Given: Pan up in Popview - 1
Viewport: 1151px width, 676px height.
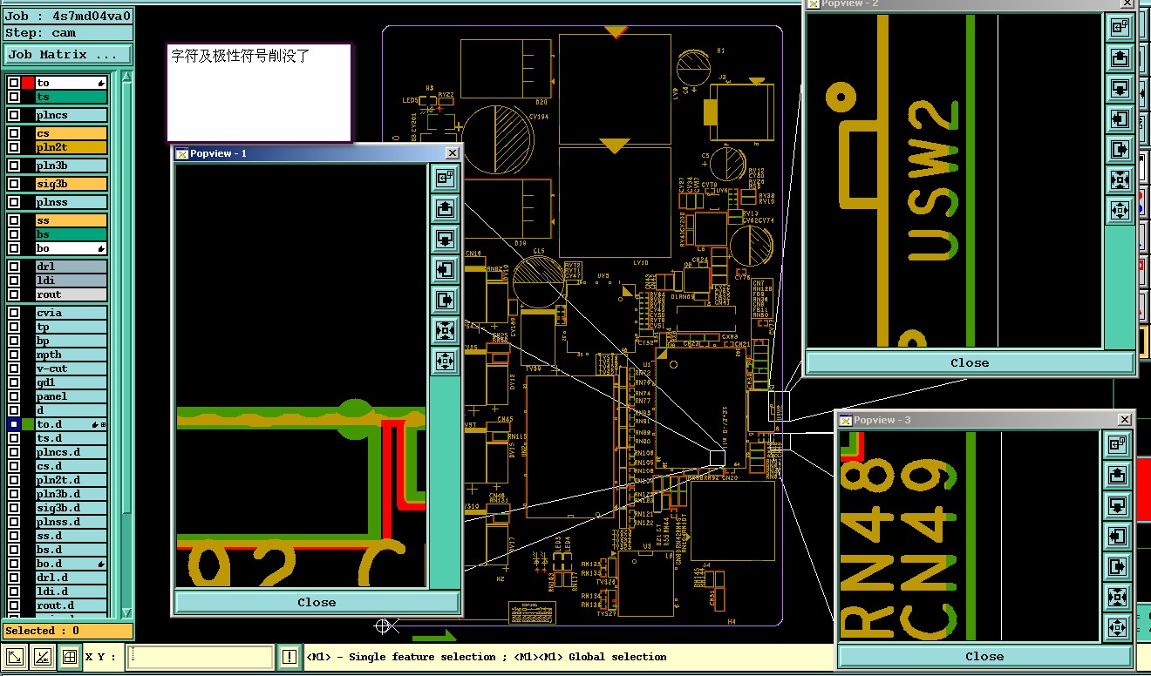Looking at the screenshot, I should (x=446, y=209).
